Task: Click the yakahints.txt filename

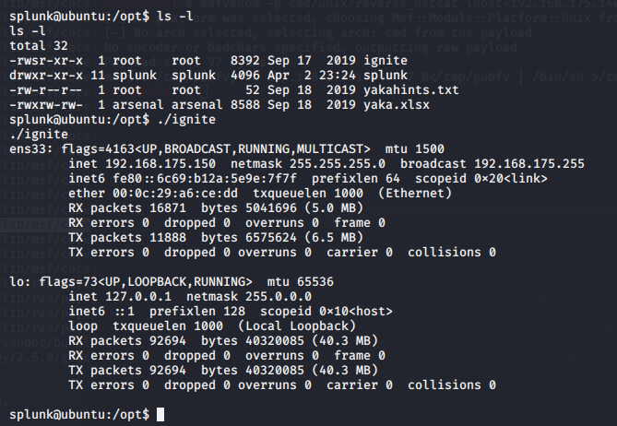Action: point(410,90)
